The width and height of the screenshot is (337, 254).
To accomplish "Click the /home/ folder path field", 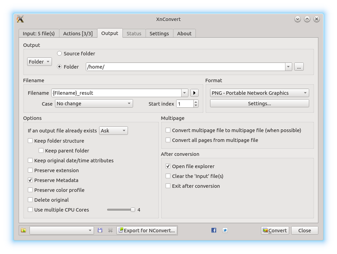I will (x=186, y=67).
